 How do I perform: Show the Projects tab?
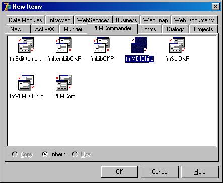203,29
